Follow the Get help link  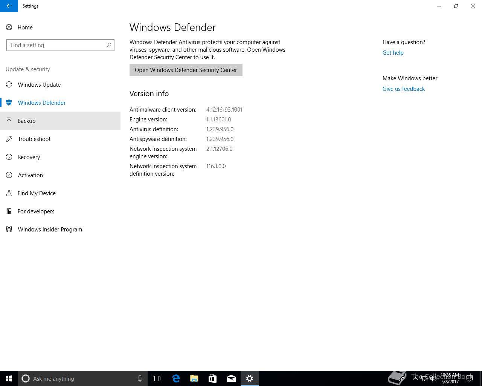(393, 53)
